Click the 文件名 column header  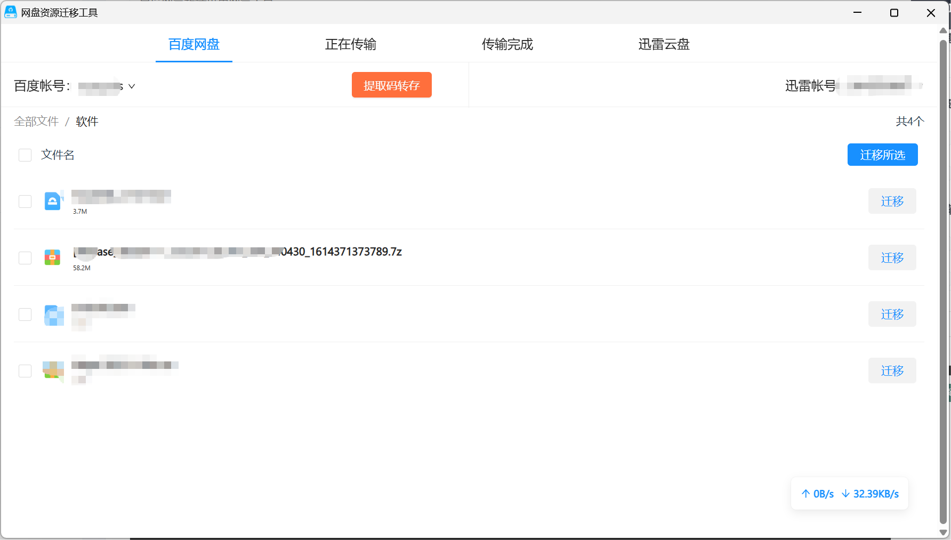58,155
